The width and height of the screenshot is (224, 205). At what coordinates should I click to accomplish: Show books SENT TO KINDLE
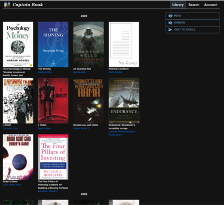tap(193, 30)
